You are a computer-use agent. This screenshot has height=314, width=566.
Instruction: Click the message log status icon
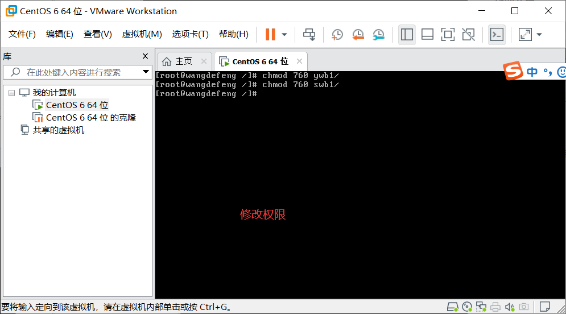pyautogui.click(x=545, y=307)
